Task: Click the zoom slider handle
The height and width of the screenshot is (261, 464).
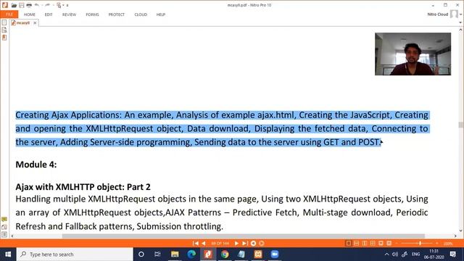Action: pos(420,244)
